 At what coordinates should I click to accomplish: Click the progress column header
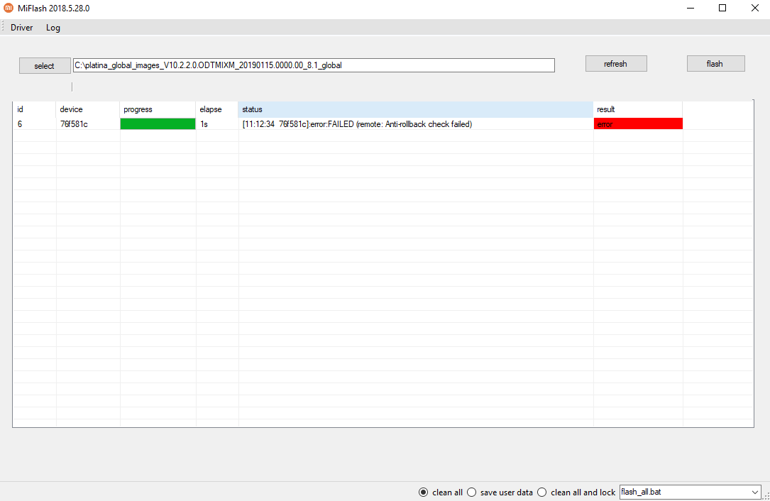158,109
